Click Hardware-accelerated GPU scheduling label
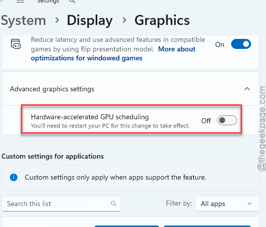Image resolution: width=266 pixels, height=227 pixels. click(x=90, y=117)
